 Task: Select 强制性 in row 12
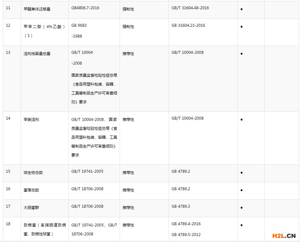point(128,27)
